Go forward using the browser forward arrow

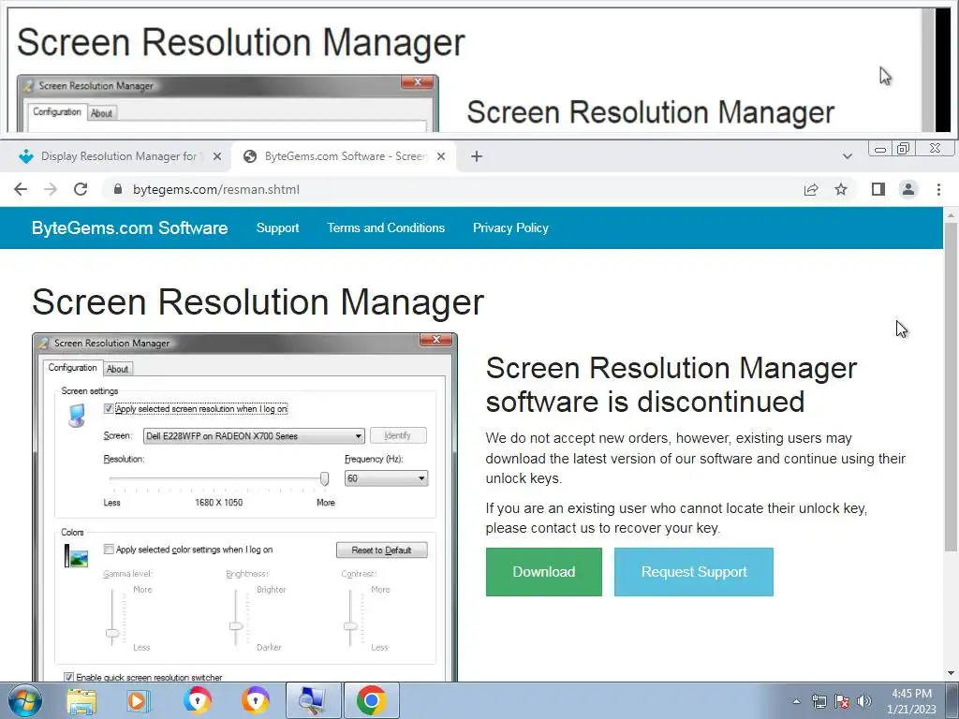pos(51,189)
